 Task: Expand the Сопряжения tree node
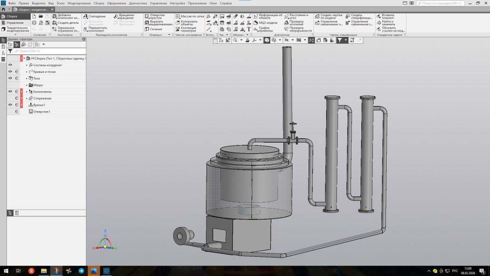[27, 98]
